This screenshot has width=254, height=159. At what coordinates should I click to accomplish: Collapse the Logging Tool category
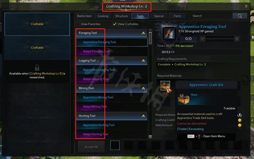point(143,60)
